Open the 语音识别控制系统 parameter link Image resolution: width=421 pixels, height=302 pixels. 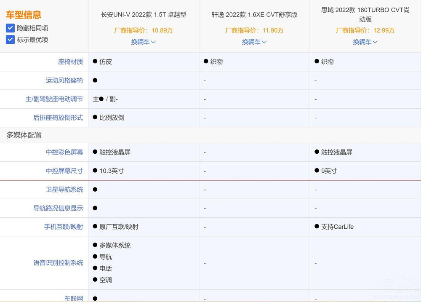point(58,262)
